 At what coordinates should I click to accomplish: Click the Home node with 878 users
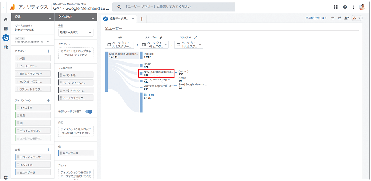(141, 65)
